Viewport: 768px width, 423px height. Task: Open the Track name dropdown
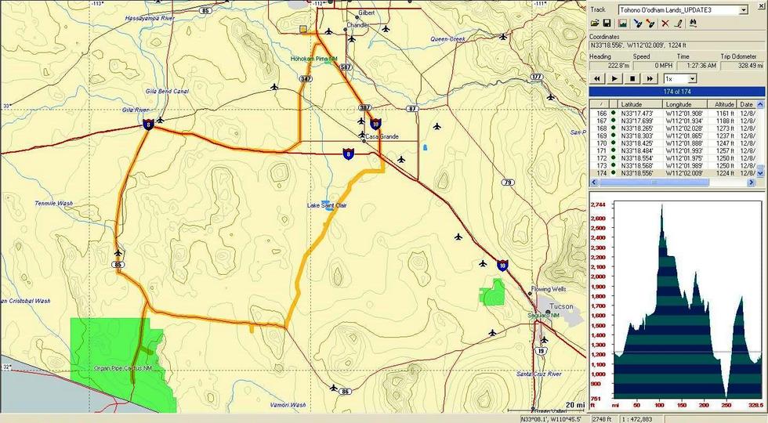coord(744,9)
